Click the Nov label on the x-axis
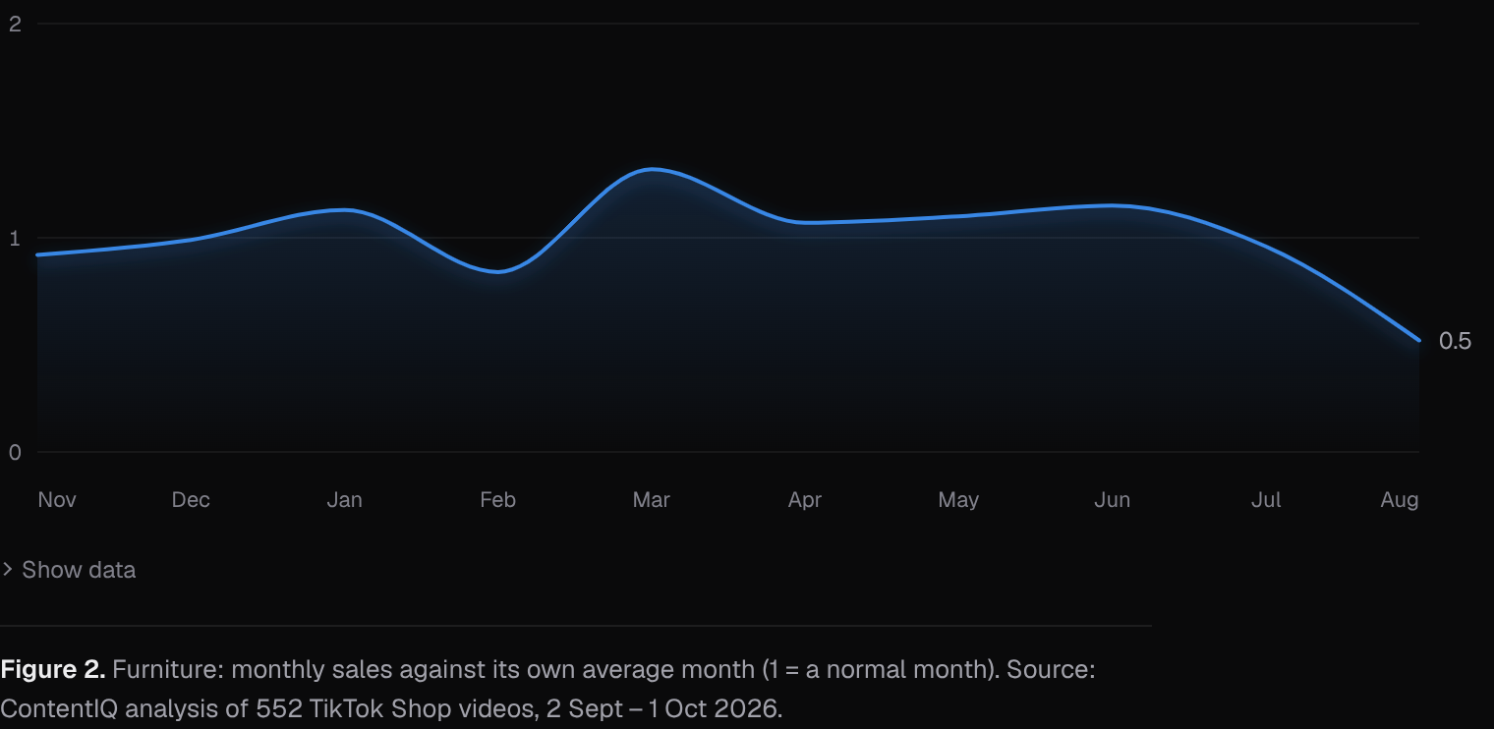 point(57,500)
